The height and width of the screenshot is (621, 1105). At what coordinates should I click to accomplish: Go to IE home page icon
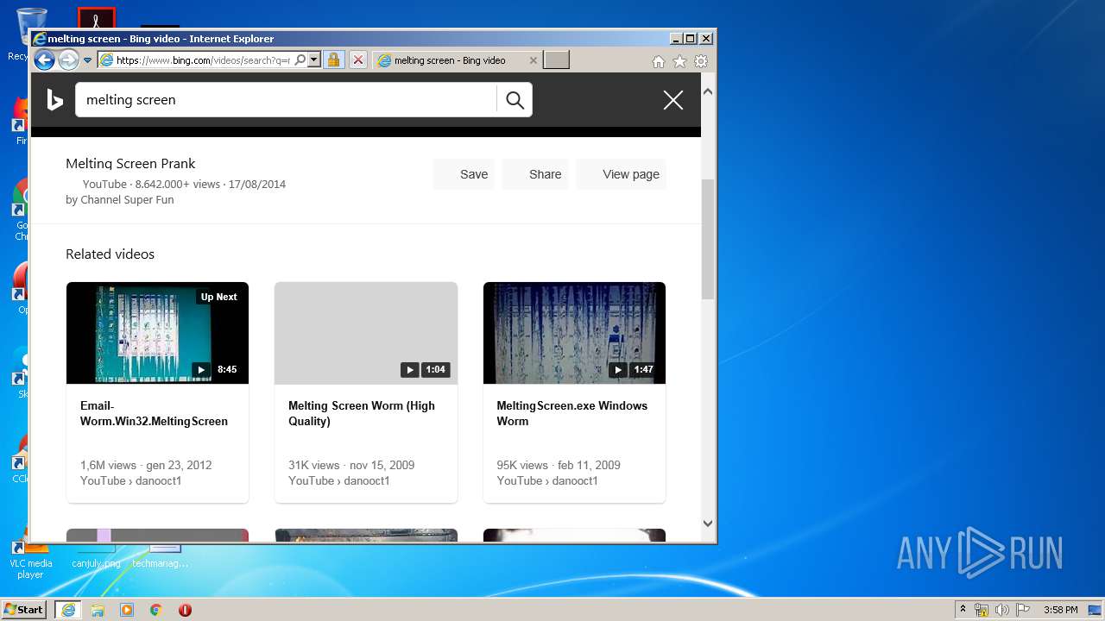[658, 61]
